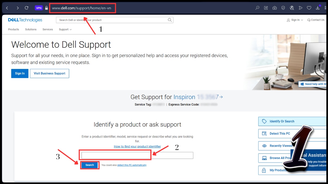This screenshot has height=184, width=328.
Task: Click the heart bookmark icon
Action: pos(309,8)
